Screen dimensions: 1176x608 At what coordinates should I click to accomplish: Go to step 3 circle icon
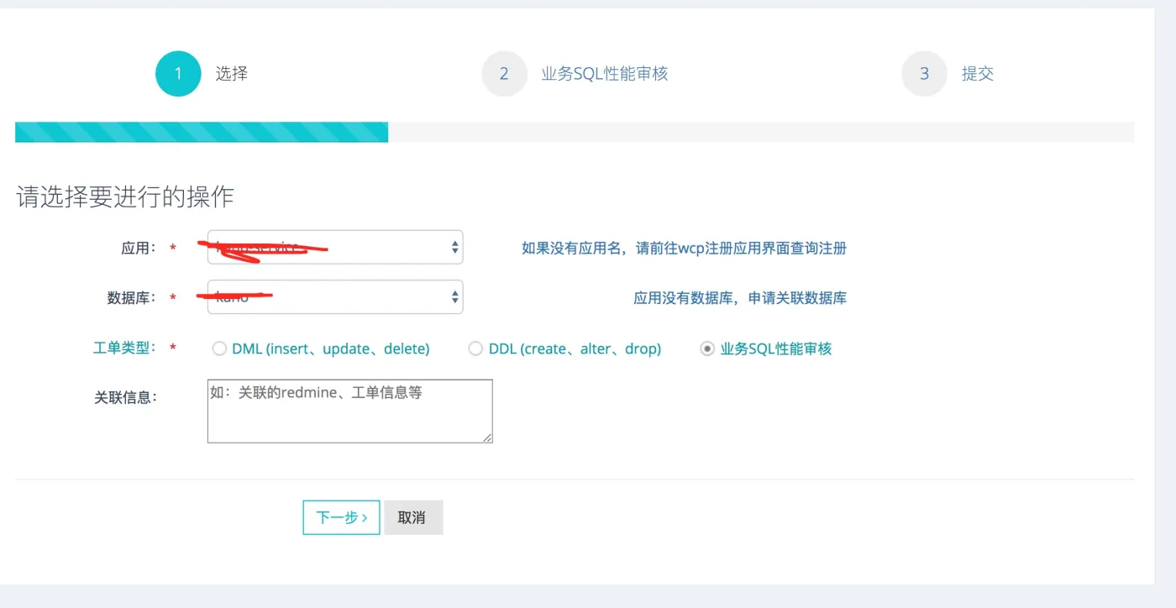coord(924,74)
